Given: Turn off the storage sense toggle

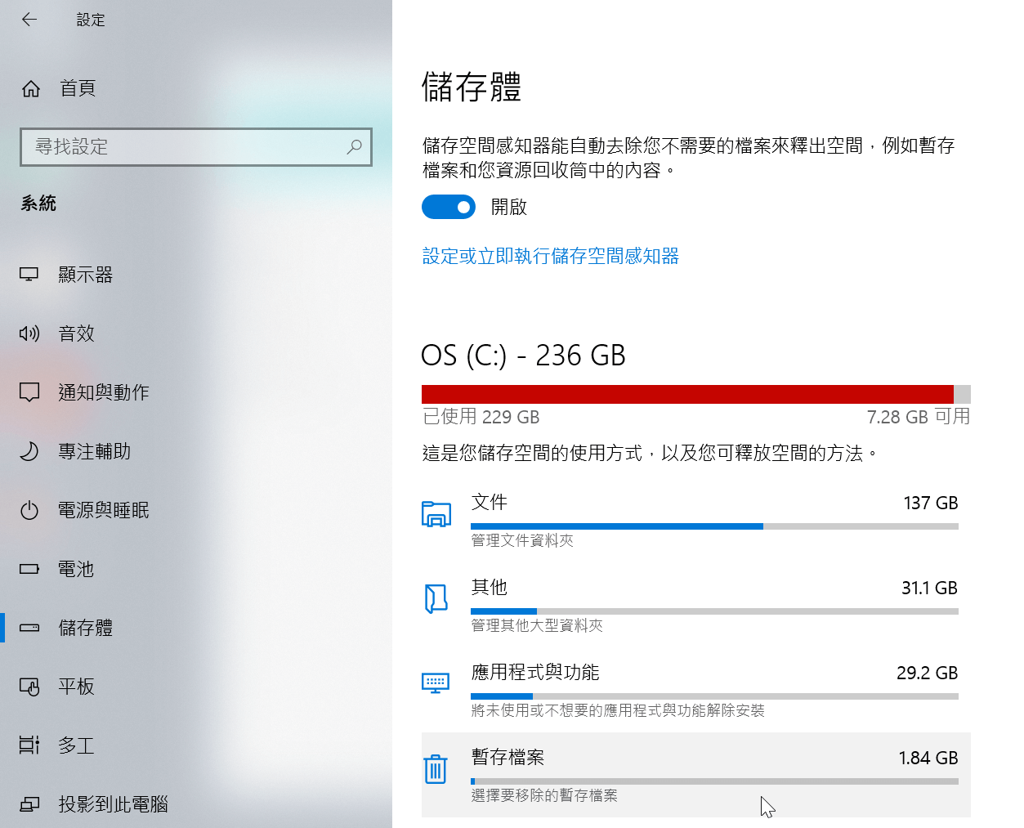Looking at the screenshot, I should 449,207.
